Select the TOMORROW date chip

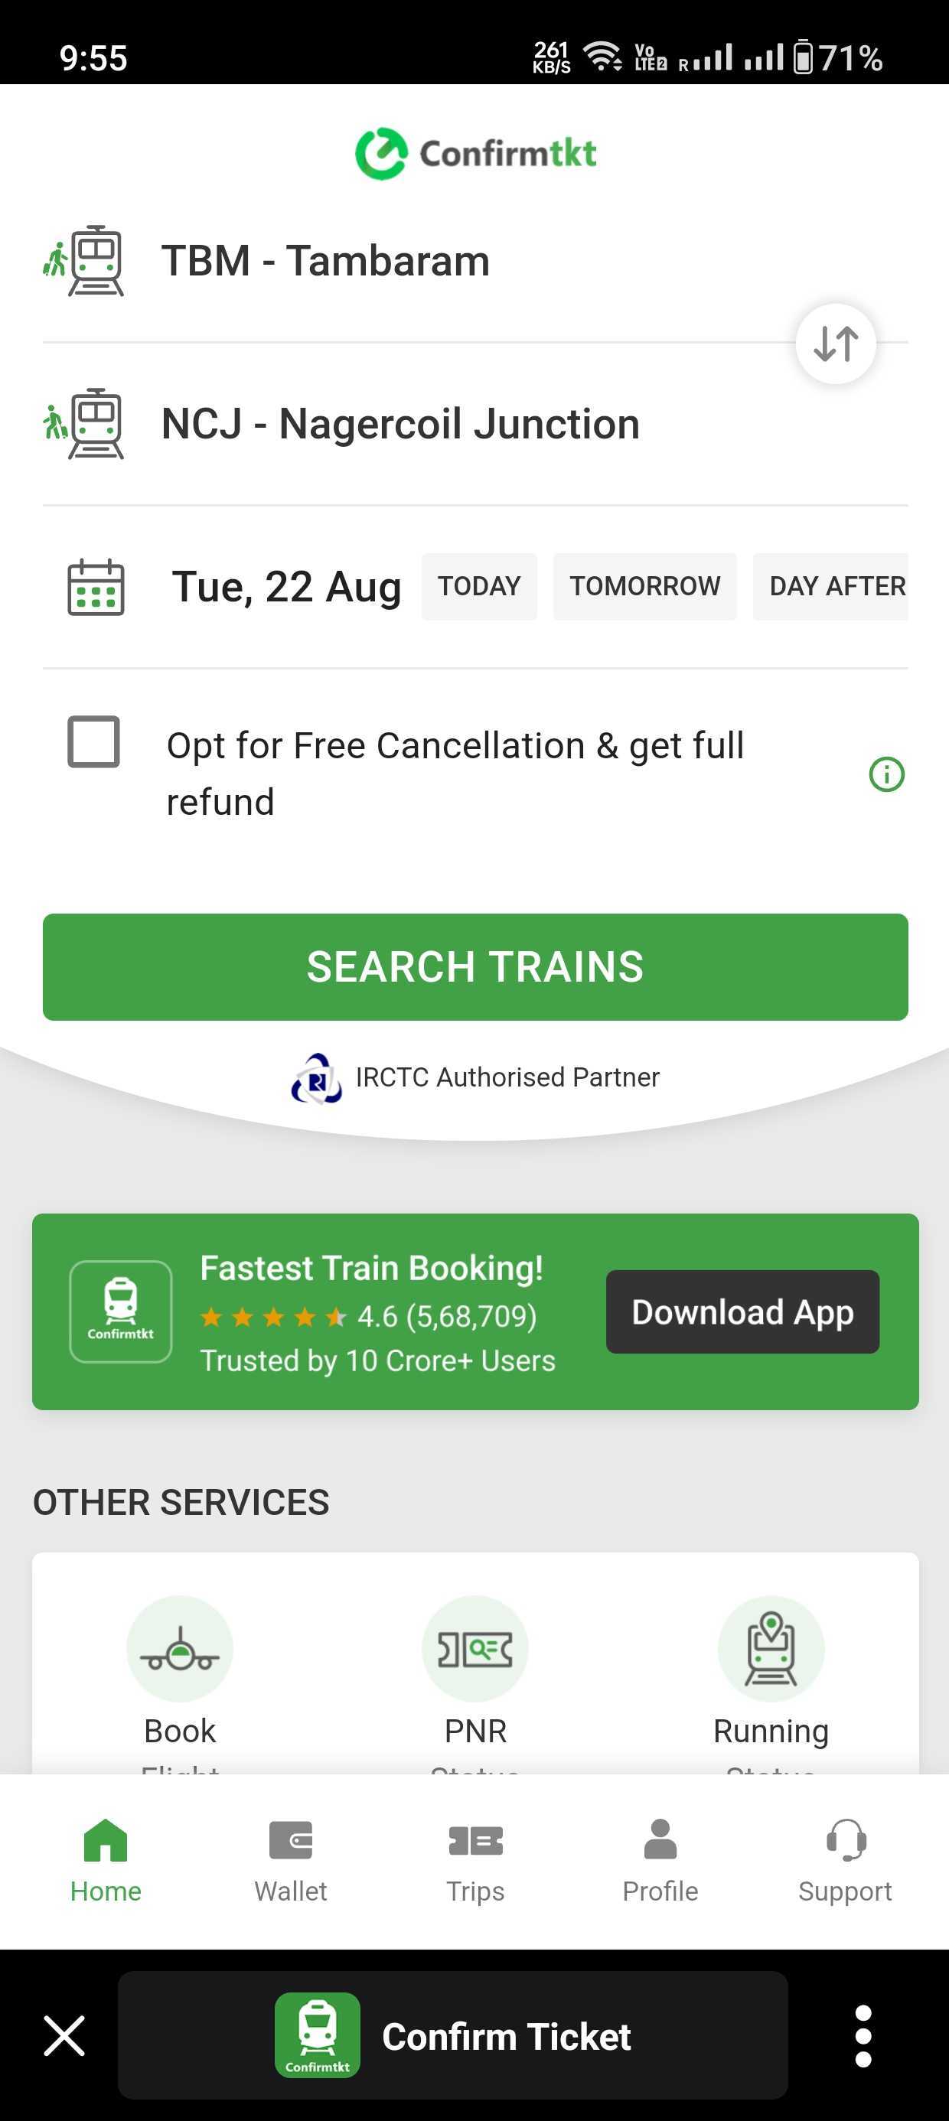[x=644, y=586]
